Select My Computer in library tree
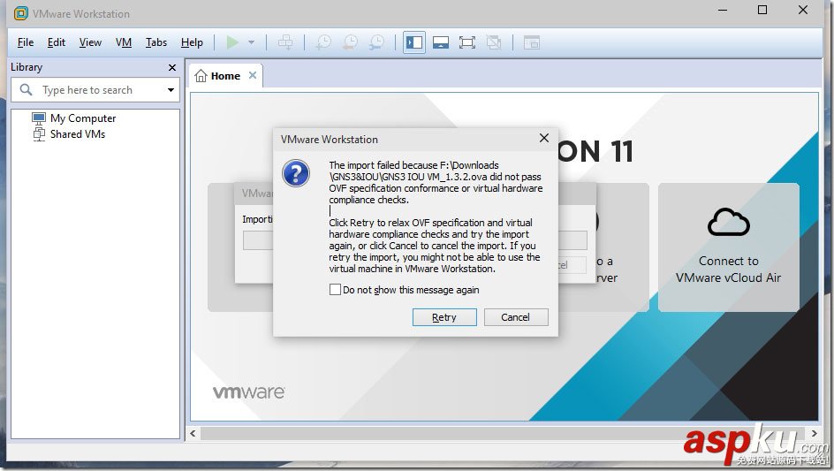 [x=74, y=118]
